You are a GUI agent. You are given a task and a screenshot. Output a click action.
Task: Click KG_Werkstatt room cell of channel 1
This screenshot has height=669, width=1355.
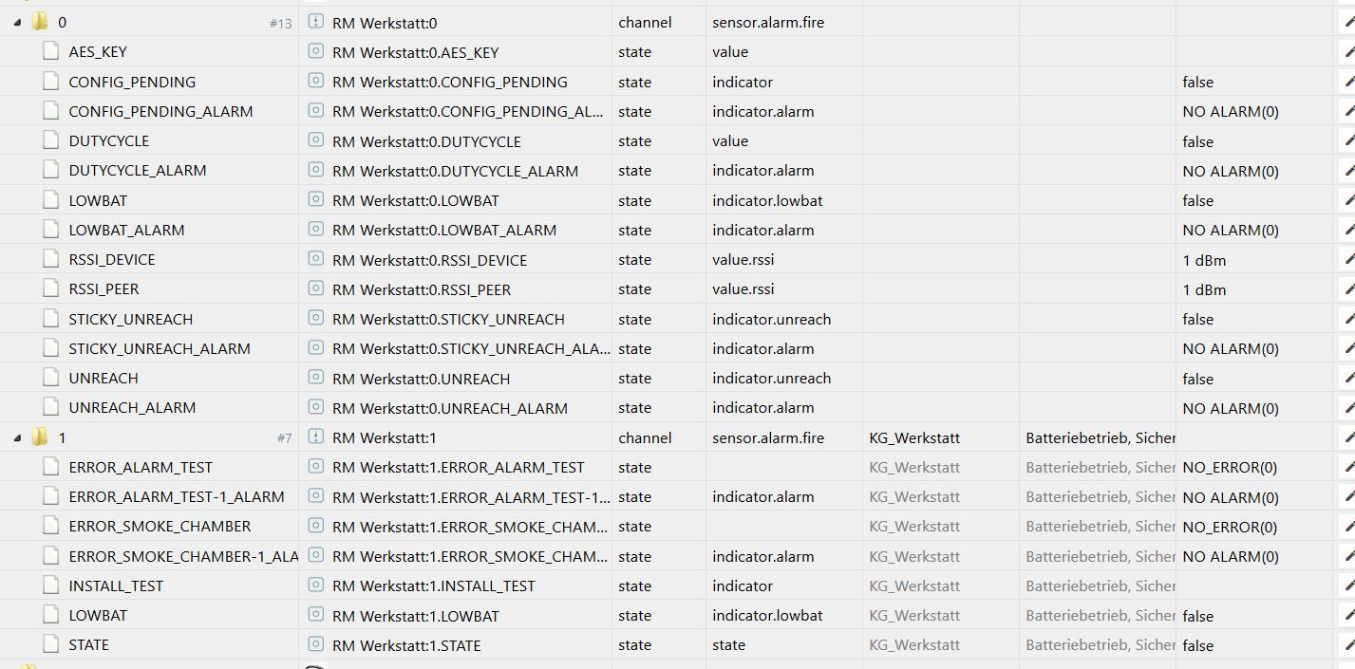click(914, 437)
